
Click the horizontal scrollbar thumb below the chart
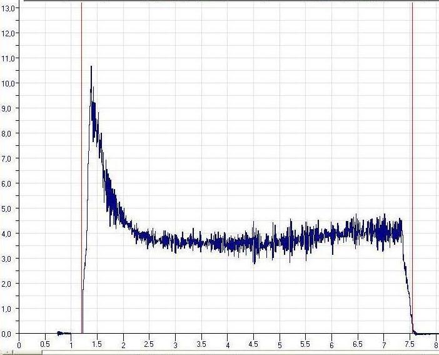pos(28,352)
